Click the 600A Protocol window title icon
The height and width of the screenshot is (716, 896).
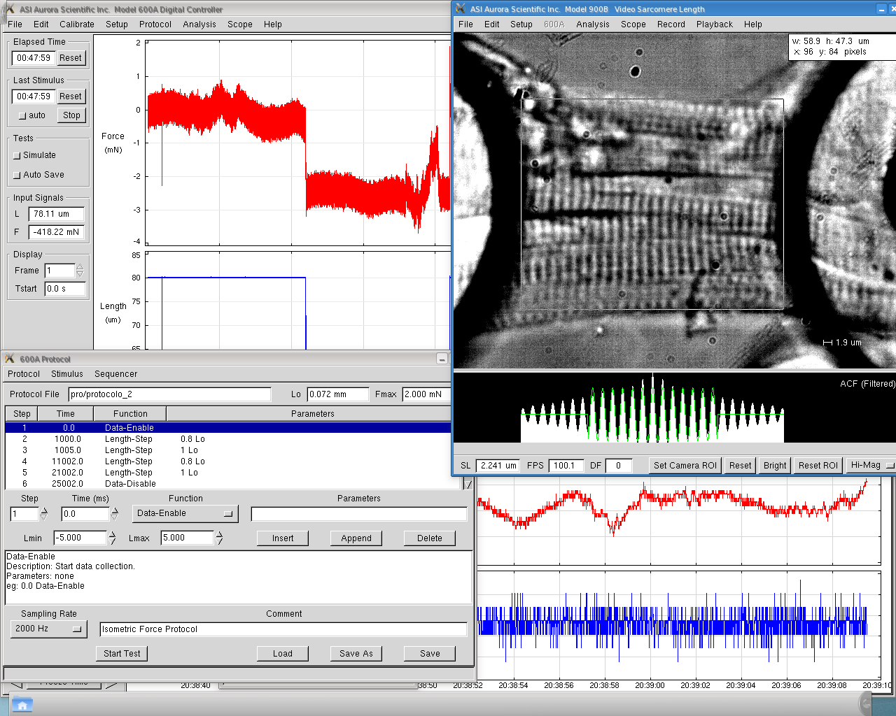coord(10,359)
